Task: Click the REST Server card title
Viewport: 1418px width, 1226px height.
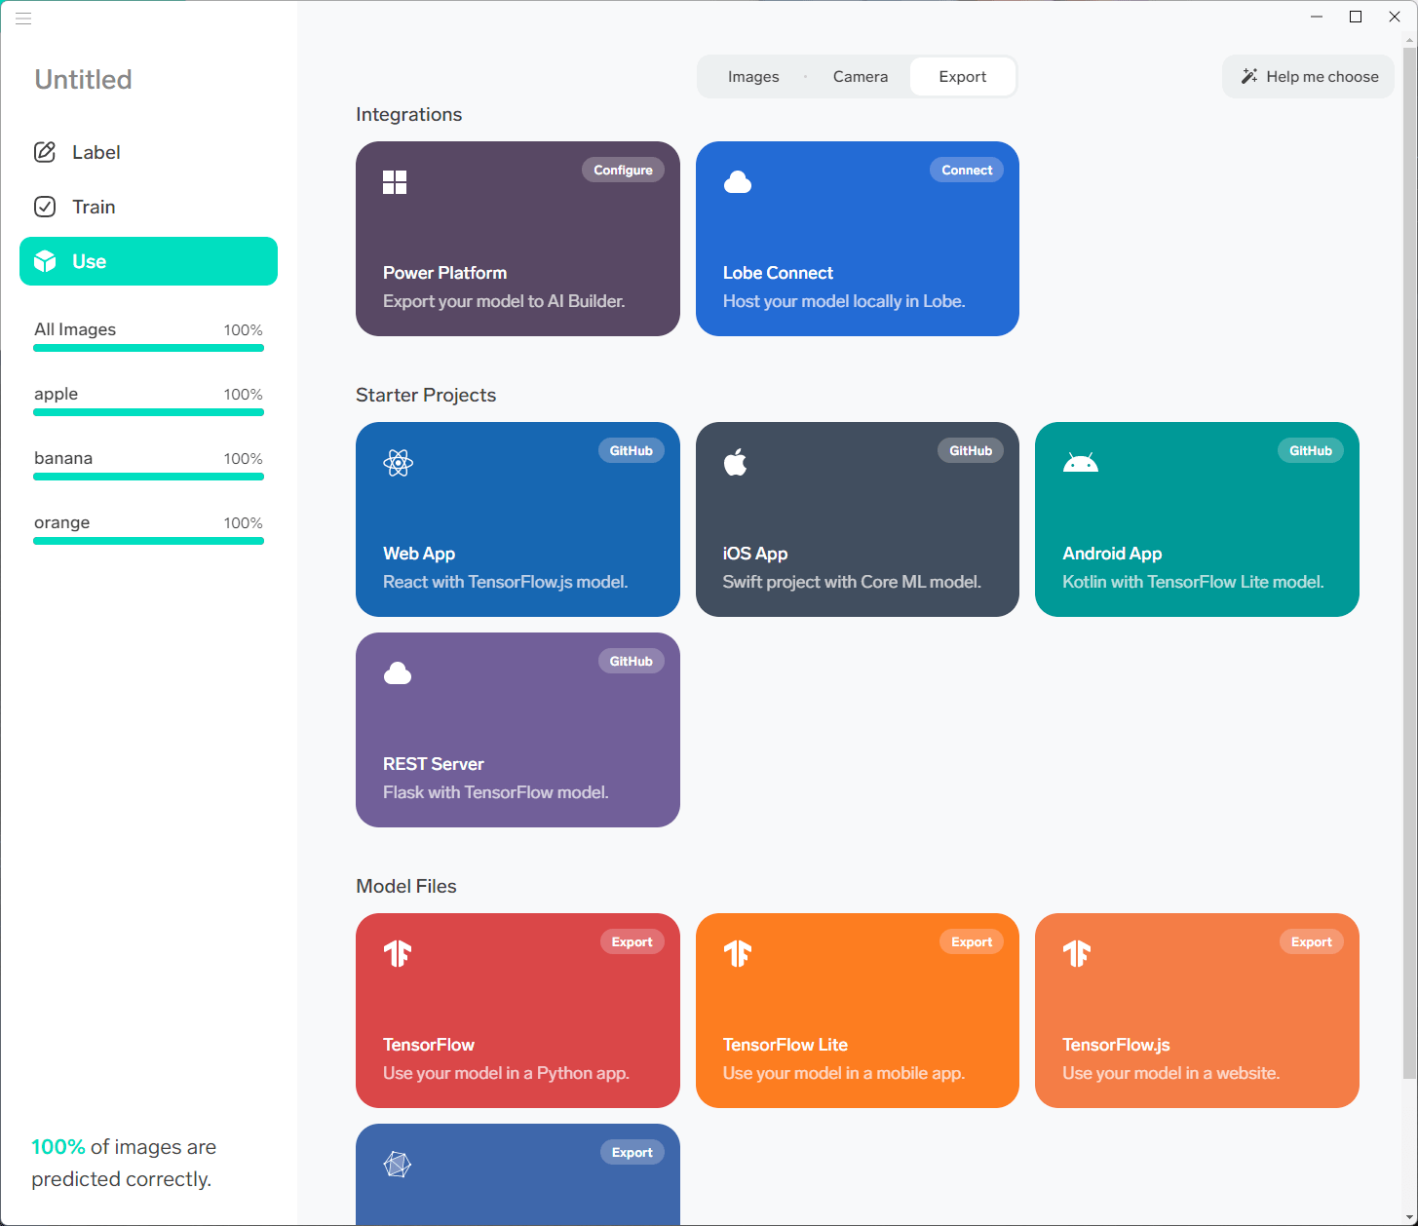Action: (x=434, y=764)
